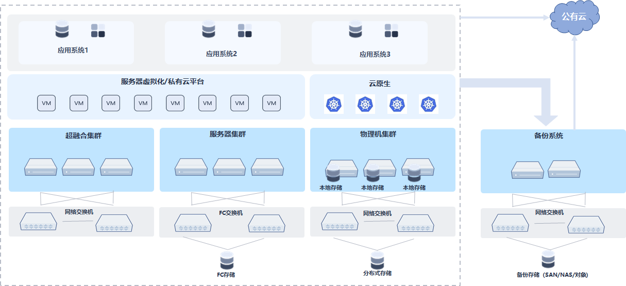626x286 pixels.
Task: Click the middle 本地存储 label
Action: coord(373,188)
